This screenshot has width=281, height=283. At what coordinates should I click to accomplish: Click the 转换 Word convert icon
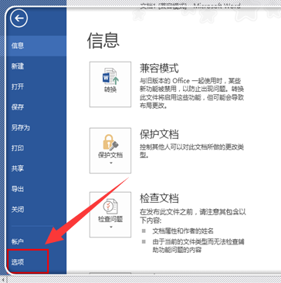(x=110, y=76)
